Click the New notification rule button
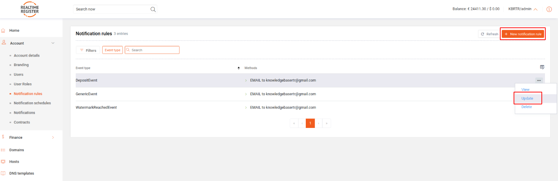Viewport: 558px width, 181px height. point(523,34)
